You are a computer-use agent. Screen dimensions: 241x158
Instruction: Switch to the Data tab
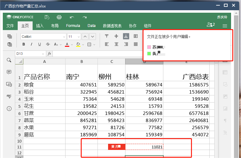pos(91,26)
